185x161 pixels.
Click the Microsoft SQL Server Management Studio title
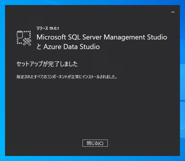[x=102, y=37]
